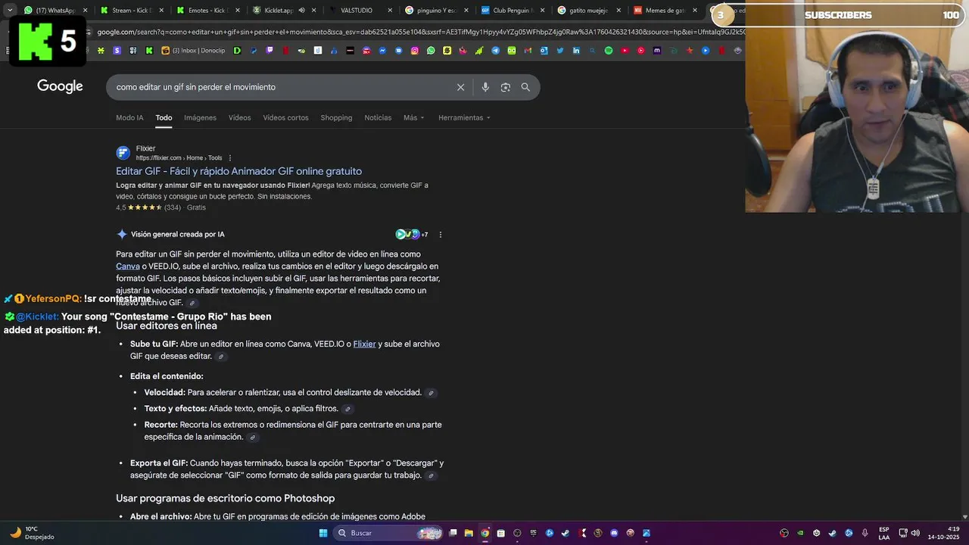Screen dimensions: 969x545
Task: Select the Imágenes search tab
Action: (200, 117)
